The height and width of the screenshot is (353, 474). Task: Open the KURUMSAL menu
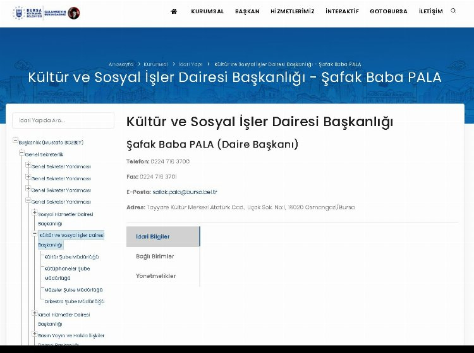(x=207, y=11)
